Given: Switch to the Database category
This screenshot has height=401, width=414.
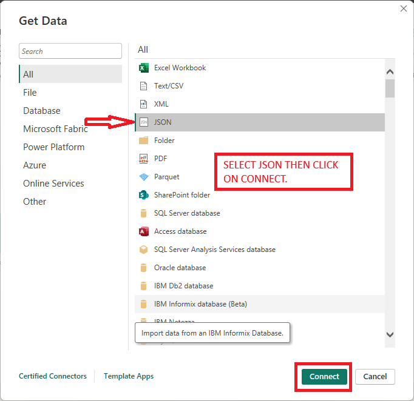Looking at the screenshot, I should 42,111.
